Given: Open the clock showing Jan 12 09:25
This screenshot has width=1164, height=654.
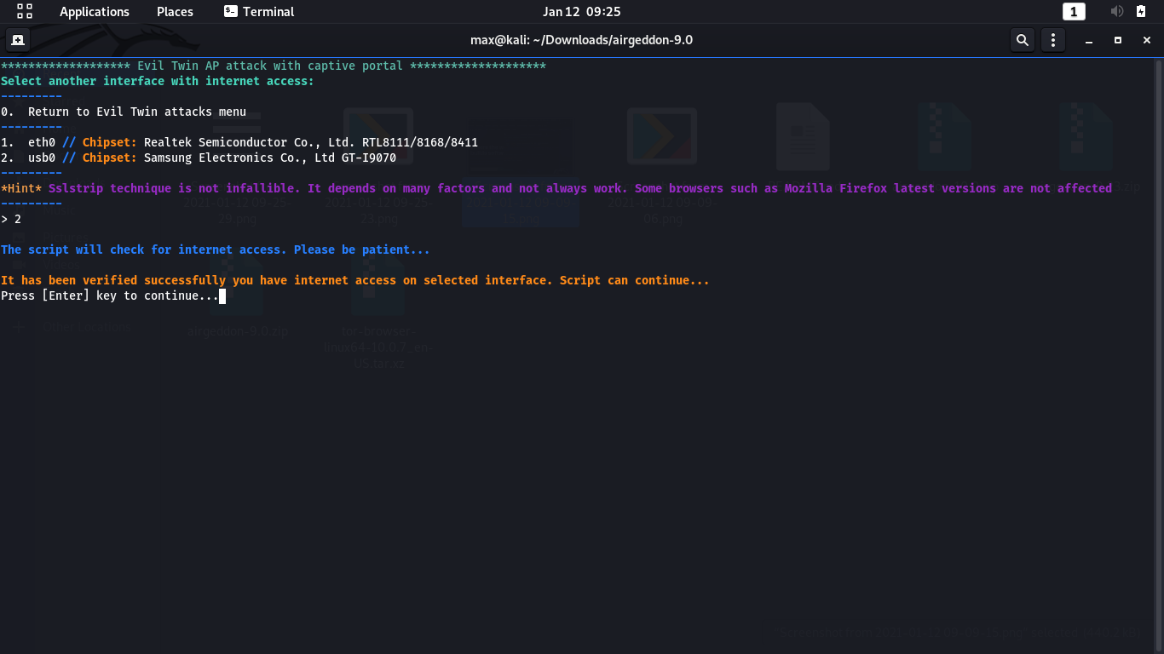Looking at the screenshot, I should click(582, 11).
